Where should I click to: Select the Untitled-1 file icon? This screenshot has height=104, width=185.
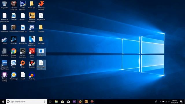coord(23,17)
